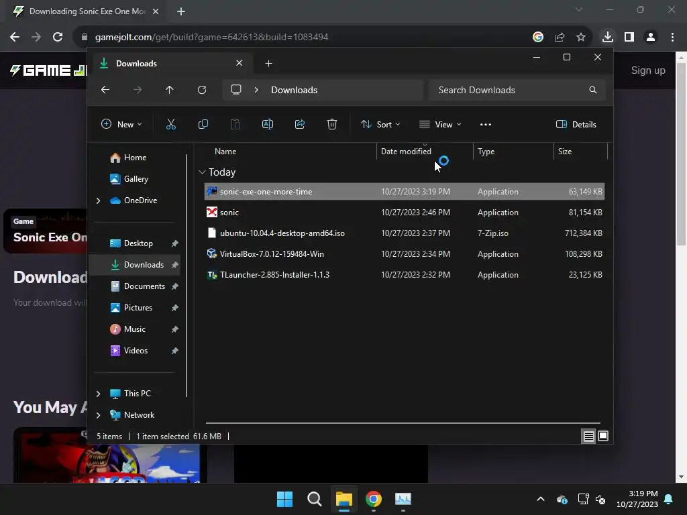Click the Google icon in the address bar
The width and height of the screenshot is (687, 515).
tap(538, 37)
